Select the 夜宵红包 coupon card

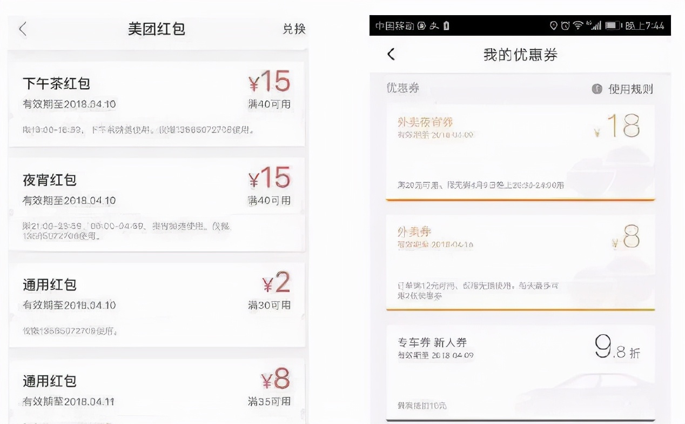pos(157,205)
